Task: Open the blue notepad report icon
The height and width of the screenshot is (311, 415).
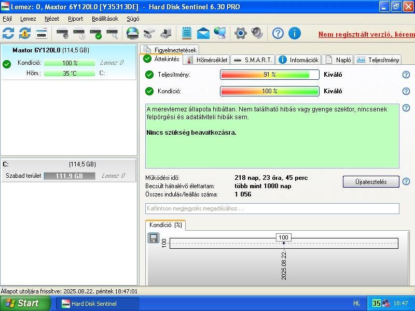Action: pyautogui.click(x=187, y=33)
